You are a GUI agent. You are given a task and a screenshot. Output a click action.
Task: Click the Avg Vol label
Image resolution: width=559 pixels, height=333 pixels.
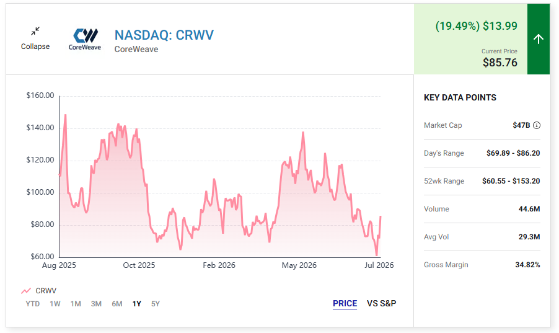(x=436, y=237)
